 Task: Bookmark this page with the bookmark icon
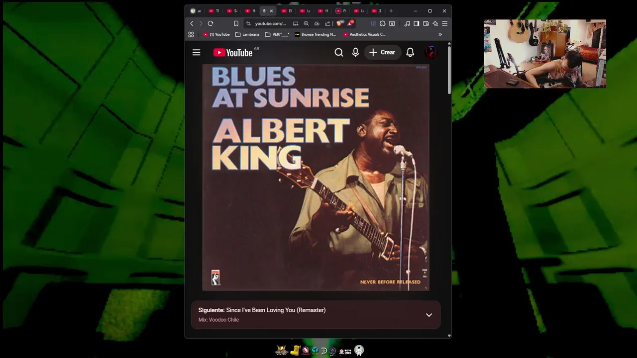pos(236,23)
